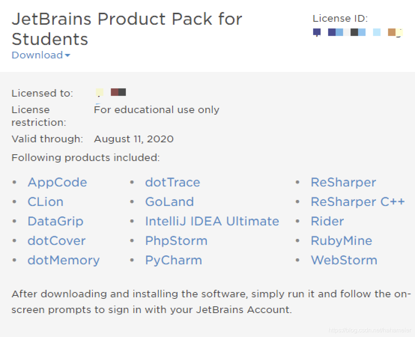The image size is (415, 337).
Task: Open the dotCover link
Action: tap(57, 241)
